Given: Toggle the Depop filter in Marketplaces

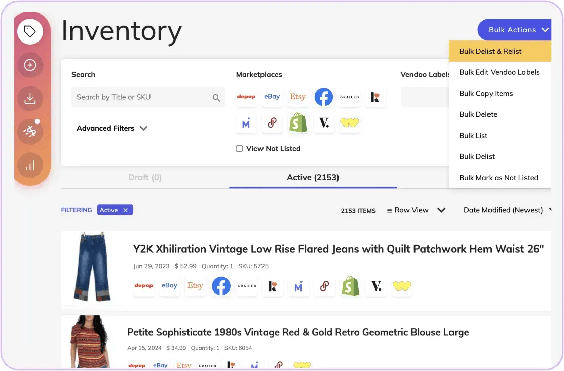Looking at the screenshot, I should [x=246, y=96].
